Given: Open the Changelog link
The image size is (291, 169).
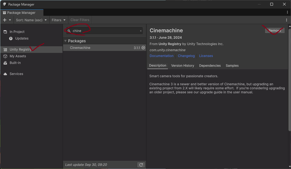Looking at the screenshot, I should pyautogui.click(x=186, y=56).
